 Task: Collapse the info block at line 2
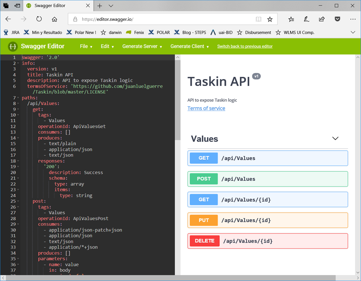[x=18, y=63]
